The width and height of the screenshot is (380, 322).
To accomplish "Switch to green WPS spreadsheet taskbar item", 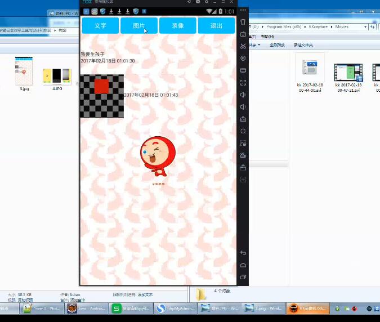I will coord(131,308).
